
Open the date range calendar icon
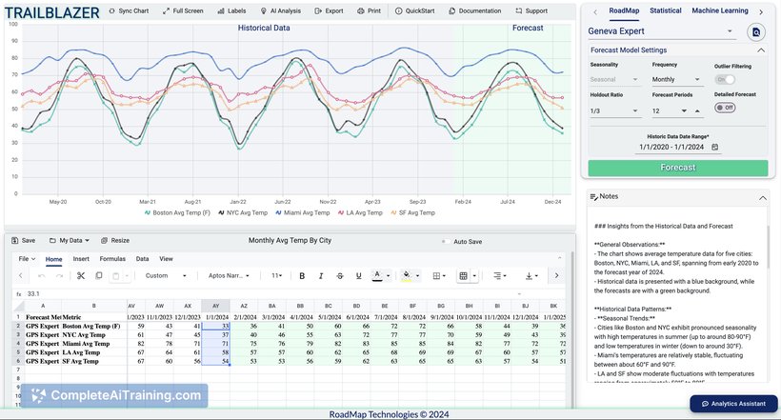coord(715,147)
